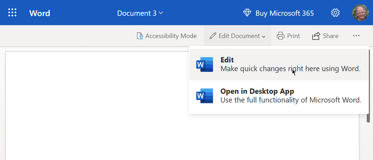Open the account profile picture
The height and width of the screenshot is (160, 373).
(x=360, y=13)
